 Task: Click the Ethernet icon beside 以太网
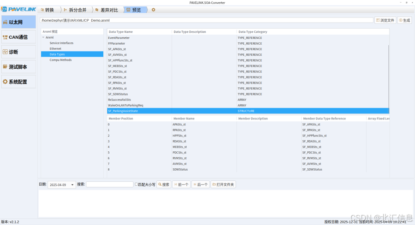tap(5, 22)
